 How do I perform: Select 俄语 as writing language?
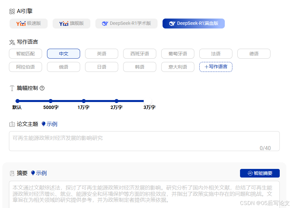click(64, 67)
